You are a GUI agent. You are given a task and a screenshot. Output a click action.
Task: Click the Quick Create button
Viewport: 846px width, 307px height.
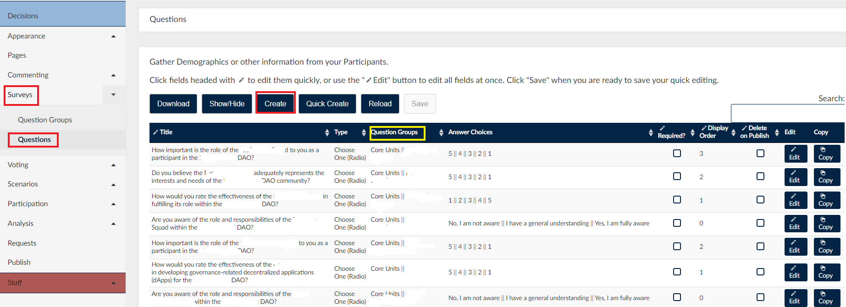[x=327, y=104]
